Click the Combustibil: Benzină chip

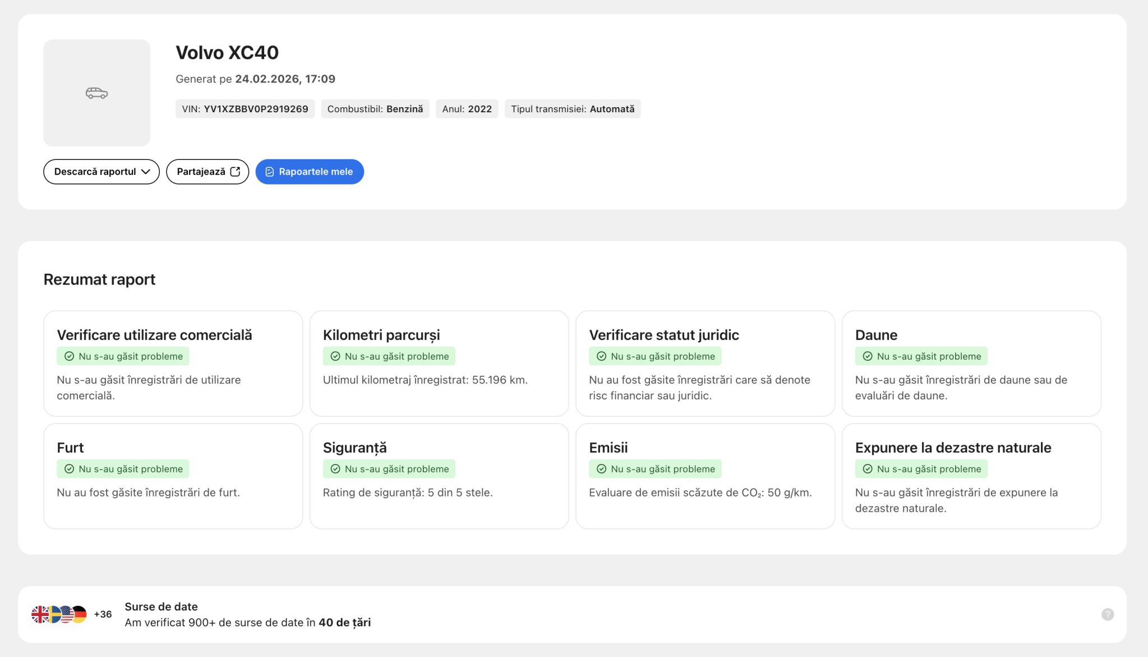tap(375, 109)
